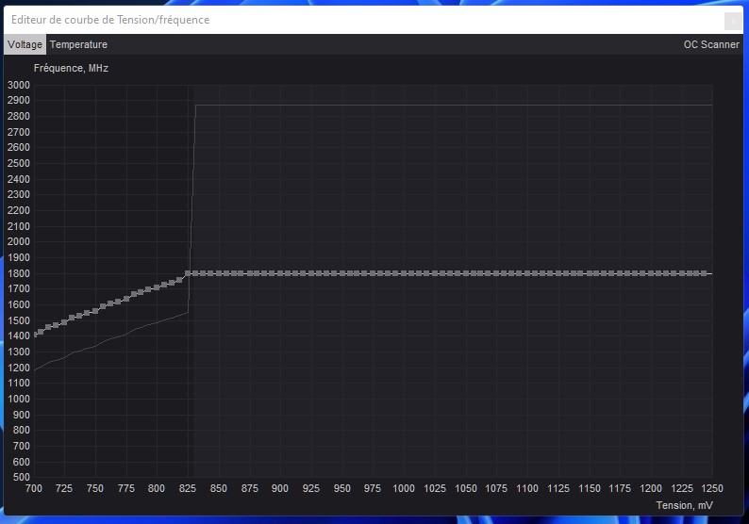
Task: Select the first curve point at 700 mV
Action: click(x=35, y=335)
